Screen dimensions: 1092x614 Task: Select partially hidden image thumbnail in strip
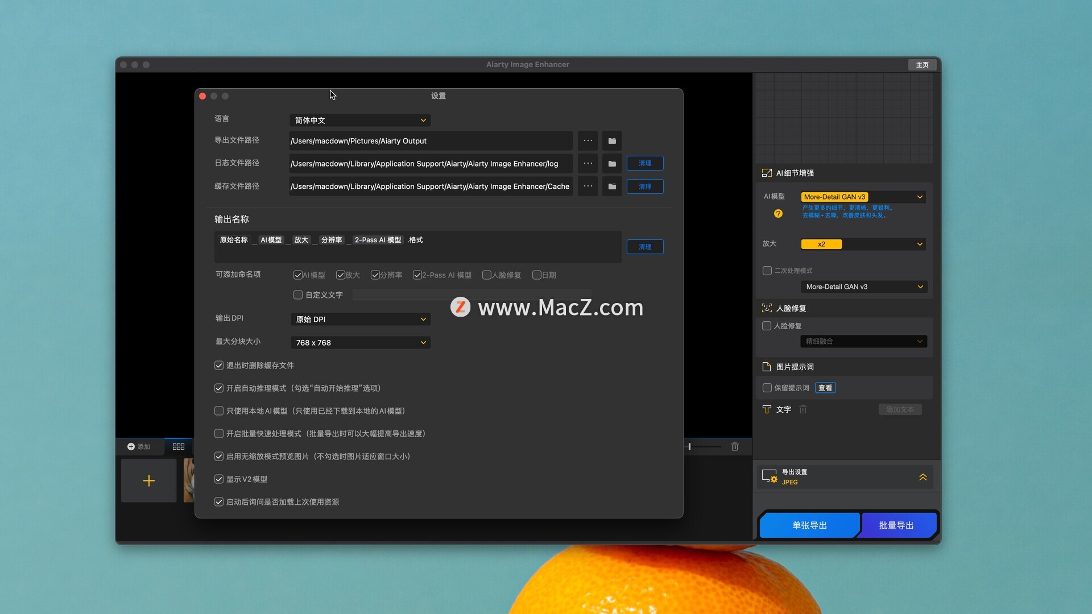(x=189, y=481)
